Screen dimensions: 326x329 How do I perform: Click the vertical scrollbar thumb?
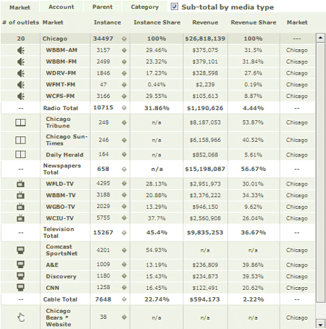pos(320,172)
